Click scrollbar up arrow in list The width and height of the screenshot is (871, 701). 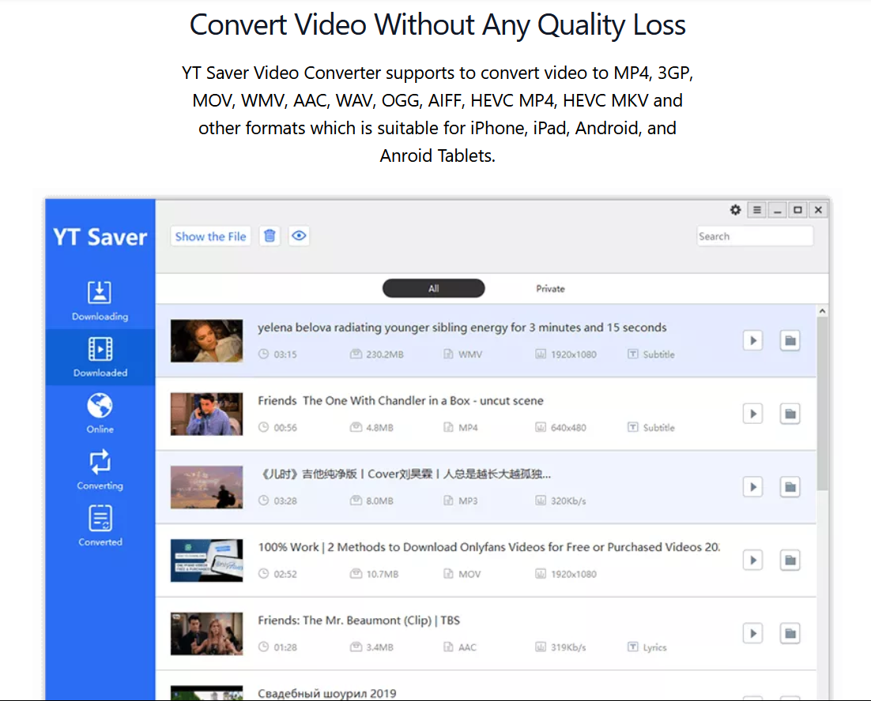822,312
